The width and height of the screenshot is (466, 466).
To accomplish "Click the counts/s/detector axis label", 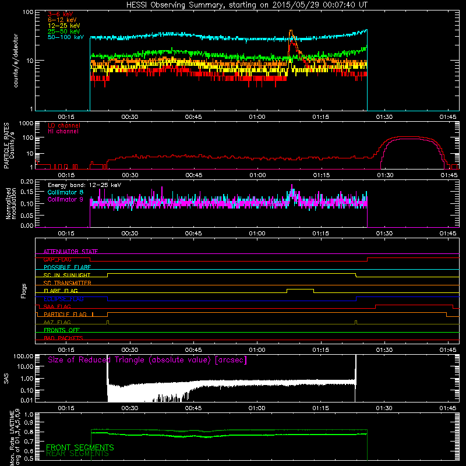I will coord(16,61).
